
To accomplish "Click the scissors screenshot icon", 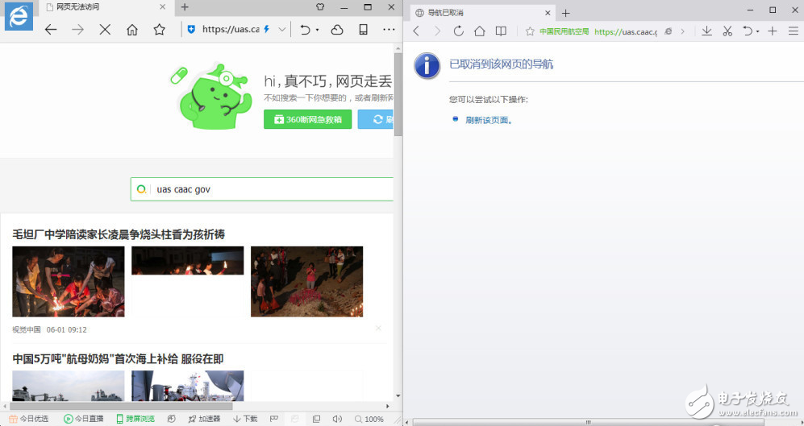I will 727,31.
